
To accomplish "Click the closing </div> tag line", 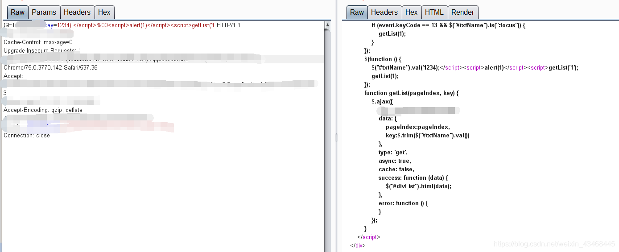I will tap(358, 246).
